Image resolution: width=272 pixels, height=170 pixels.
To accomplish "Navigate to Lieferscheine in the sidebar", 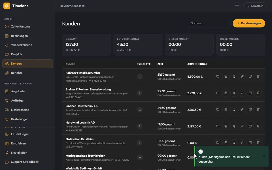I will (x=27, y=110).
